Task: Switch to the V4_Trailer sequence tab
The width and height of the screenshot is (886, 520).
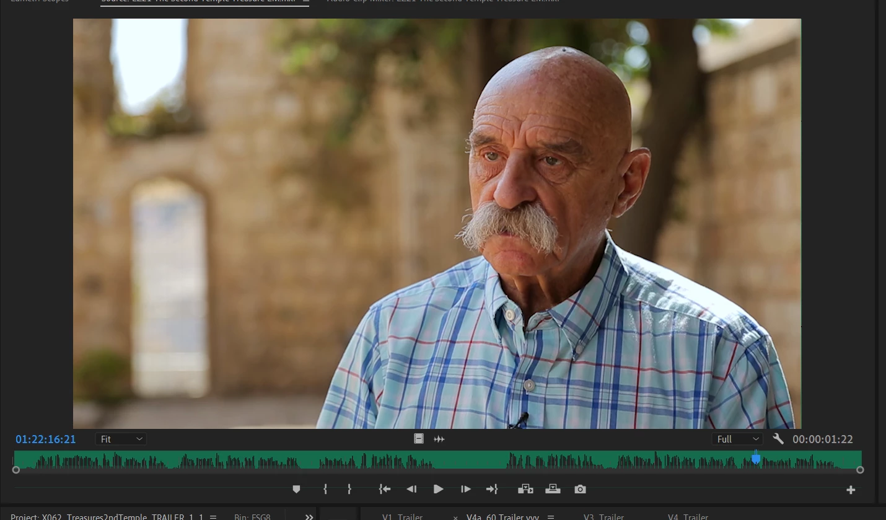Action: (688, 516)
